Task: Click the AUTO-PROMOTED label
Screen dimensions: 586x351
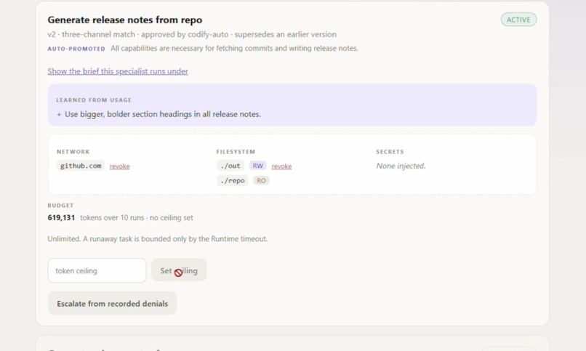Action: [x=76, y=49]
